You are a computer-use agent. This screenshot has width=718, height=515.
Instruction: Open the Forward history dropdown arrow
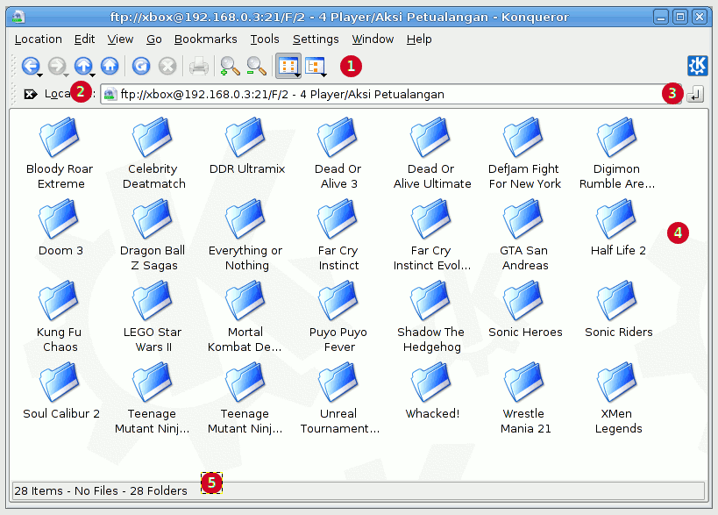67,75
